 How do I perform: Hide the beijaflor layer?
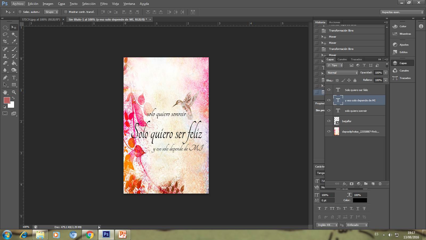coord(329,121)
